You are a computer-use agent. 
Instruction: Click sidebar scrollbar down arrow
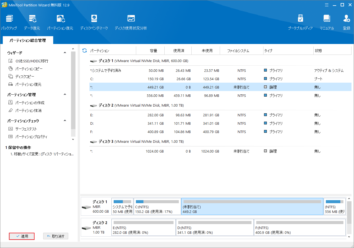point(73,139)
